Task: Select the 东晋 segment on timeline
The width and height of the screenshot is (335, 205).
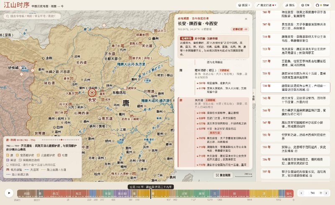Action: [x=108, y=193]
